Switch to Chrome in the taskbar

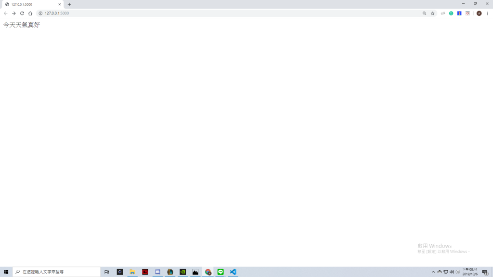208,272
